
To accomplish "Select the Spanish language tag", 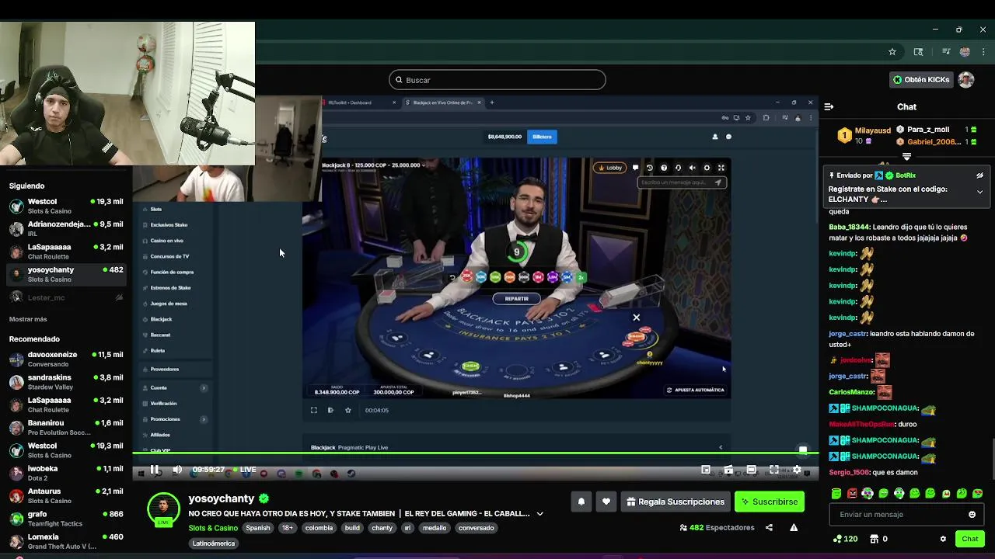I will click(258, 528).
